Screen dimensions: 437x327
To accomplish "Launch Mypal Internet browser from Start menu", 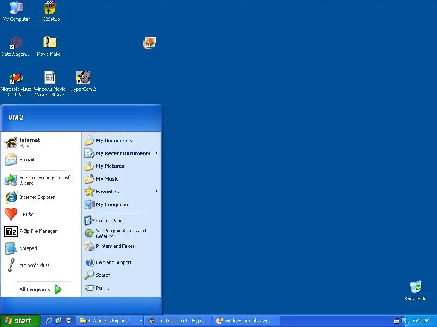I will pos(41,143).
